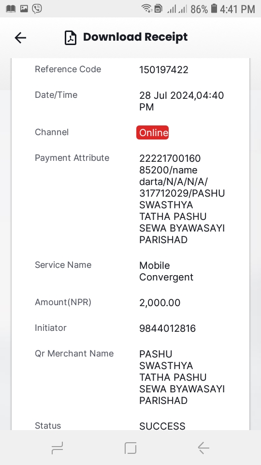
Task: Tap the image notification icon in status bar
Action: [24, 9]
